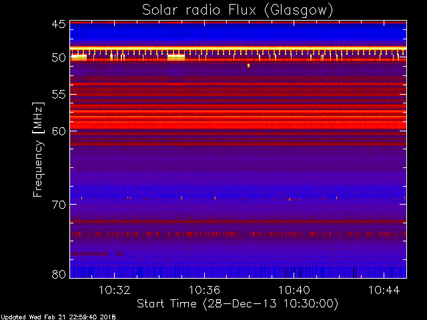Click the 'Solar radio Flux (Glasgow)' plot title
The width and height of the screenshot is (427, 320).
[x=238, y=11]
